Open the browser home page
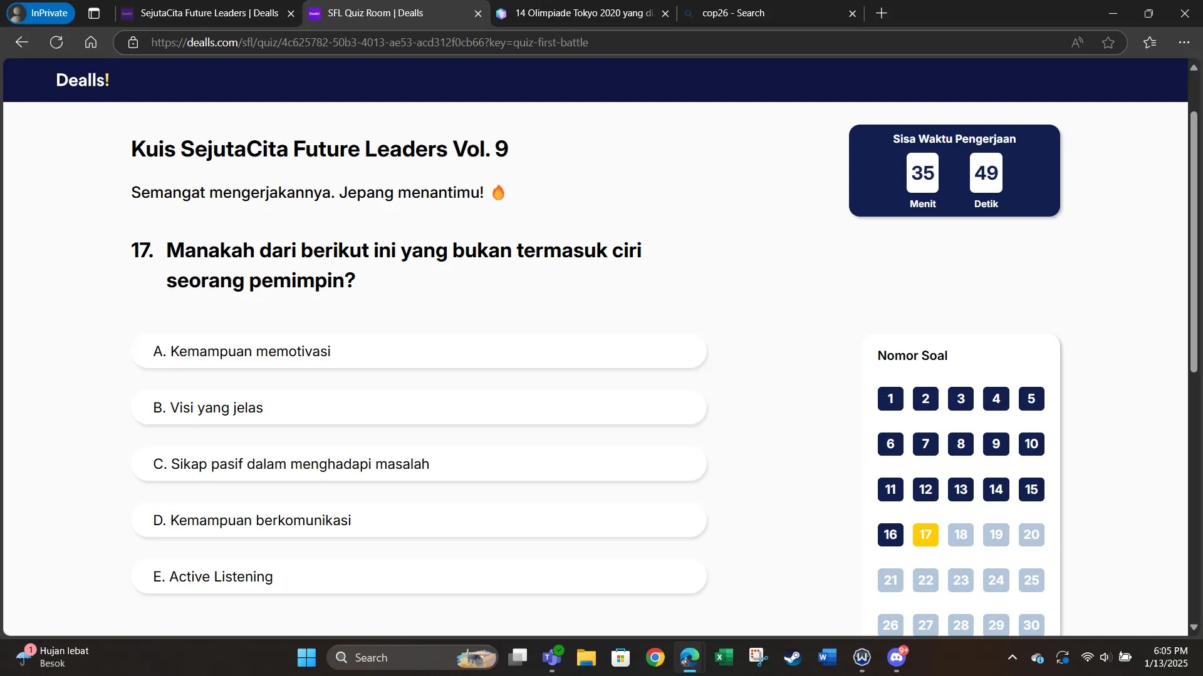This screenshot has height=676, width=1203. tap(90, 42)
